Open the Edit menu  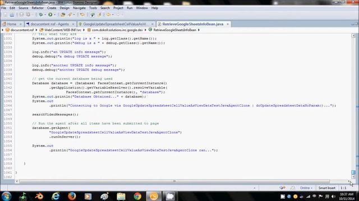click(12, 8)
